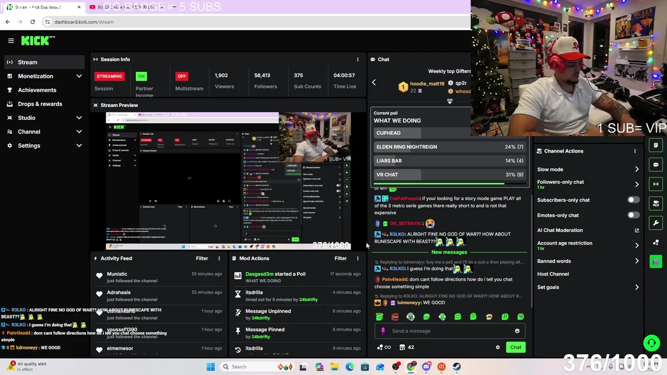Image resolution: width=667 pixels, height=375 pixels.
Task: Open Steam from the taskbar
Action: (x=456, y=367)
